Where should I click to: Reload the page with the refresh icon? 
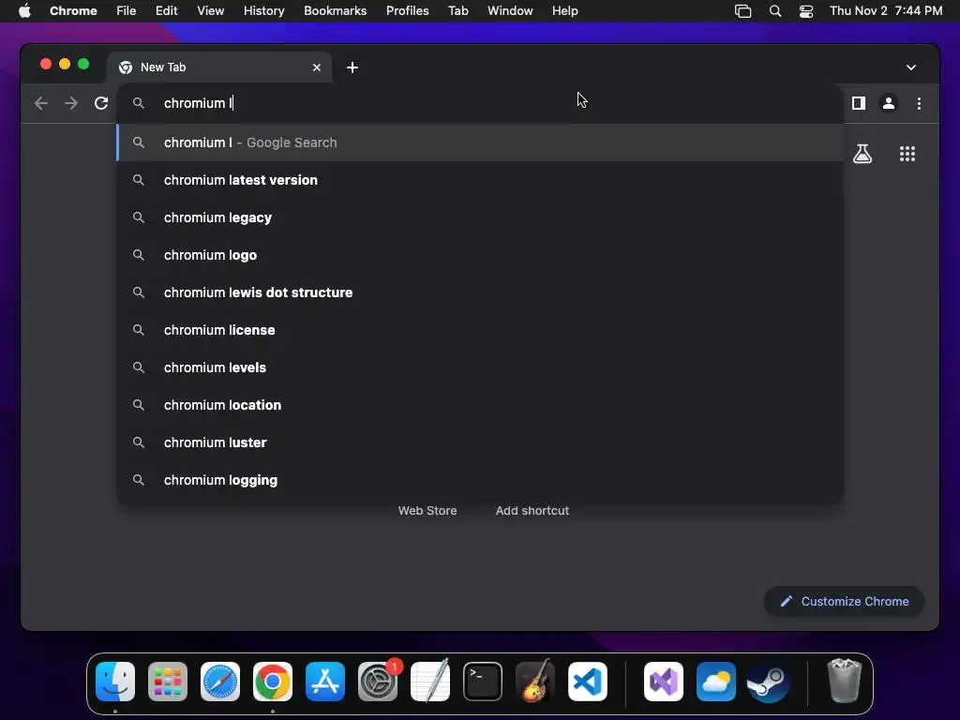tap(101, 103)
